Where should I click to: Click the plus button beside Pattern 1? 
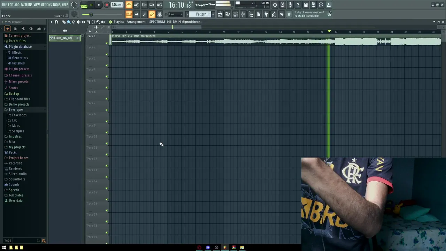coord(213,14)
